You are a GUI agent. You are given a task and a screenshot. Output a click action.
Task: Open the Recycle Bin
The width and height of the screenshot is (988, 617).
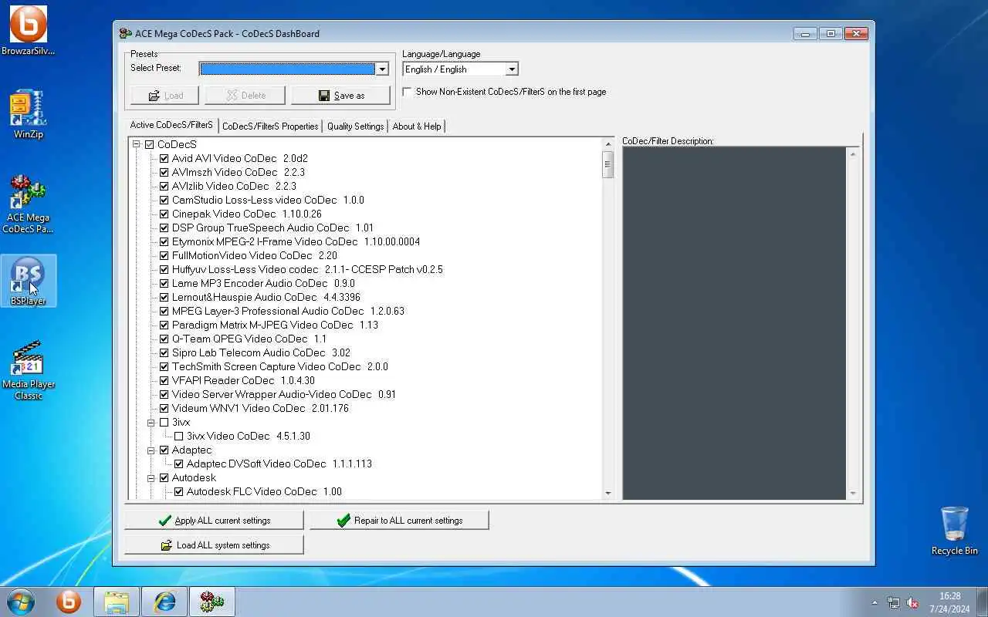click(x=954, y=531)
